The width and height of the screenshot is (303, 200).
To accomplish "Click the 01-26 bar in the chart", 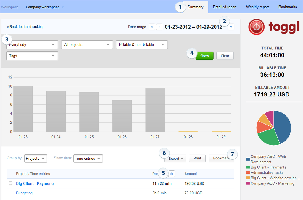I will [122, 116].
